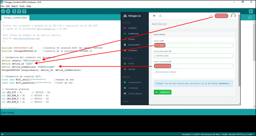
Task: Open Settings in the thinger.io sidebar
Action: 131,69
